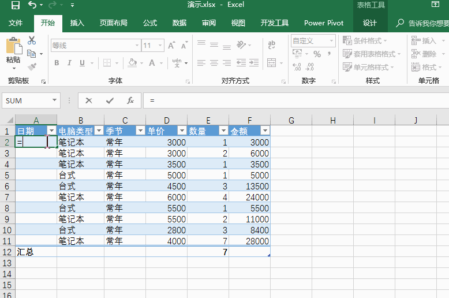Customize Quick Access Toolbar arrow
The height and width of the screenshot is (298, 449).
[73, 5]
